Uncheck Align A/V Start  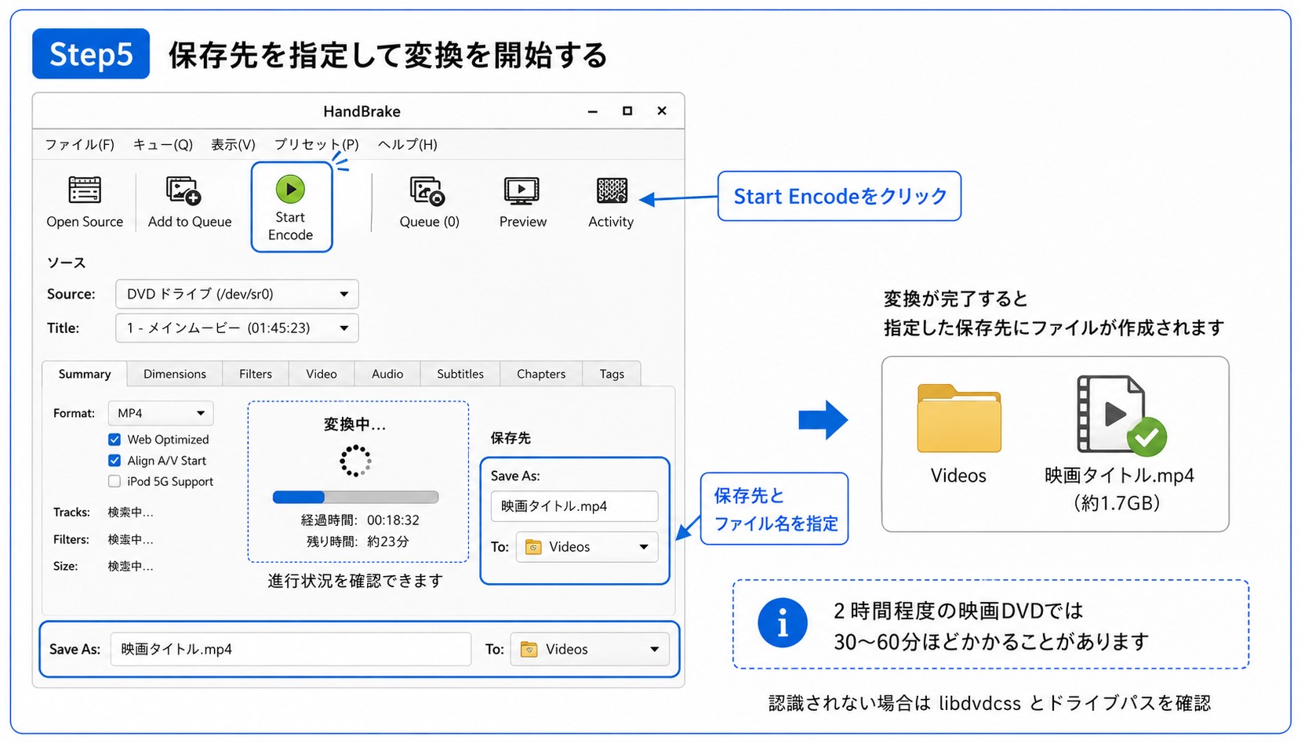114,461
